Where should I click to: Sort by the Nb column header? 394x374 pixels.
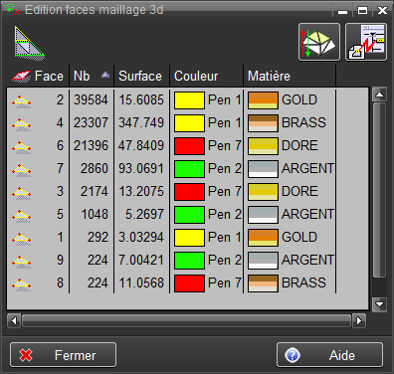click(x=92, y=76)
